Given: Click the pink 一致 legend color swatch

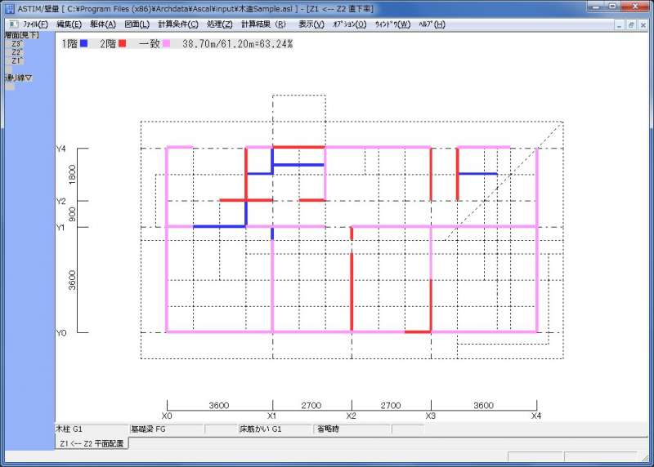Looking at the screenshot, I should click(167, 43).
